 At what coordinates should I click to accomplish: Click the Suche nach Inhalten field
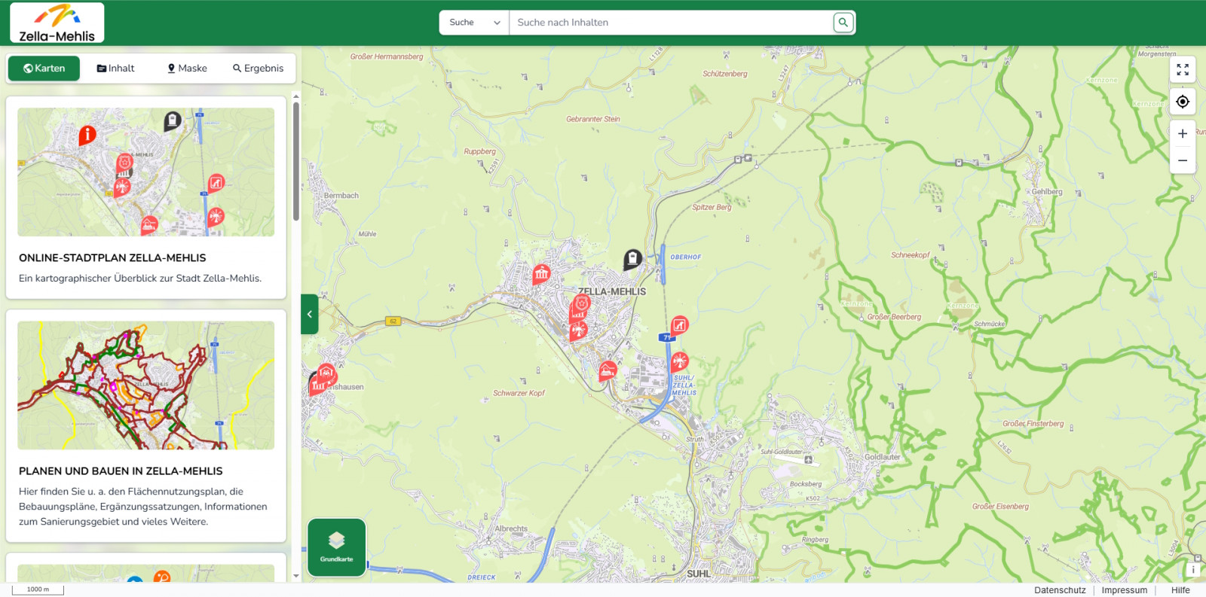[x=671, y=23]
